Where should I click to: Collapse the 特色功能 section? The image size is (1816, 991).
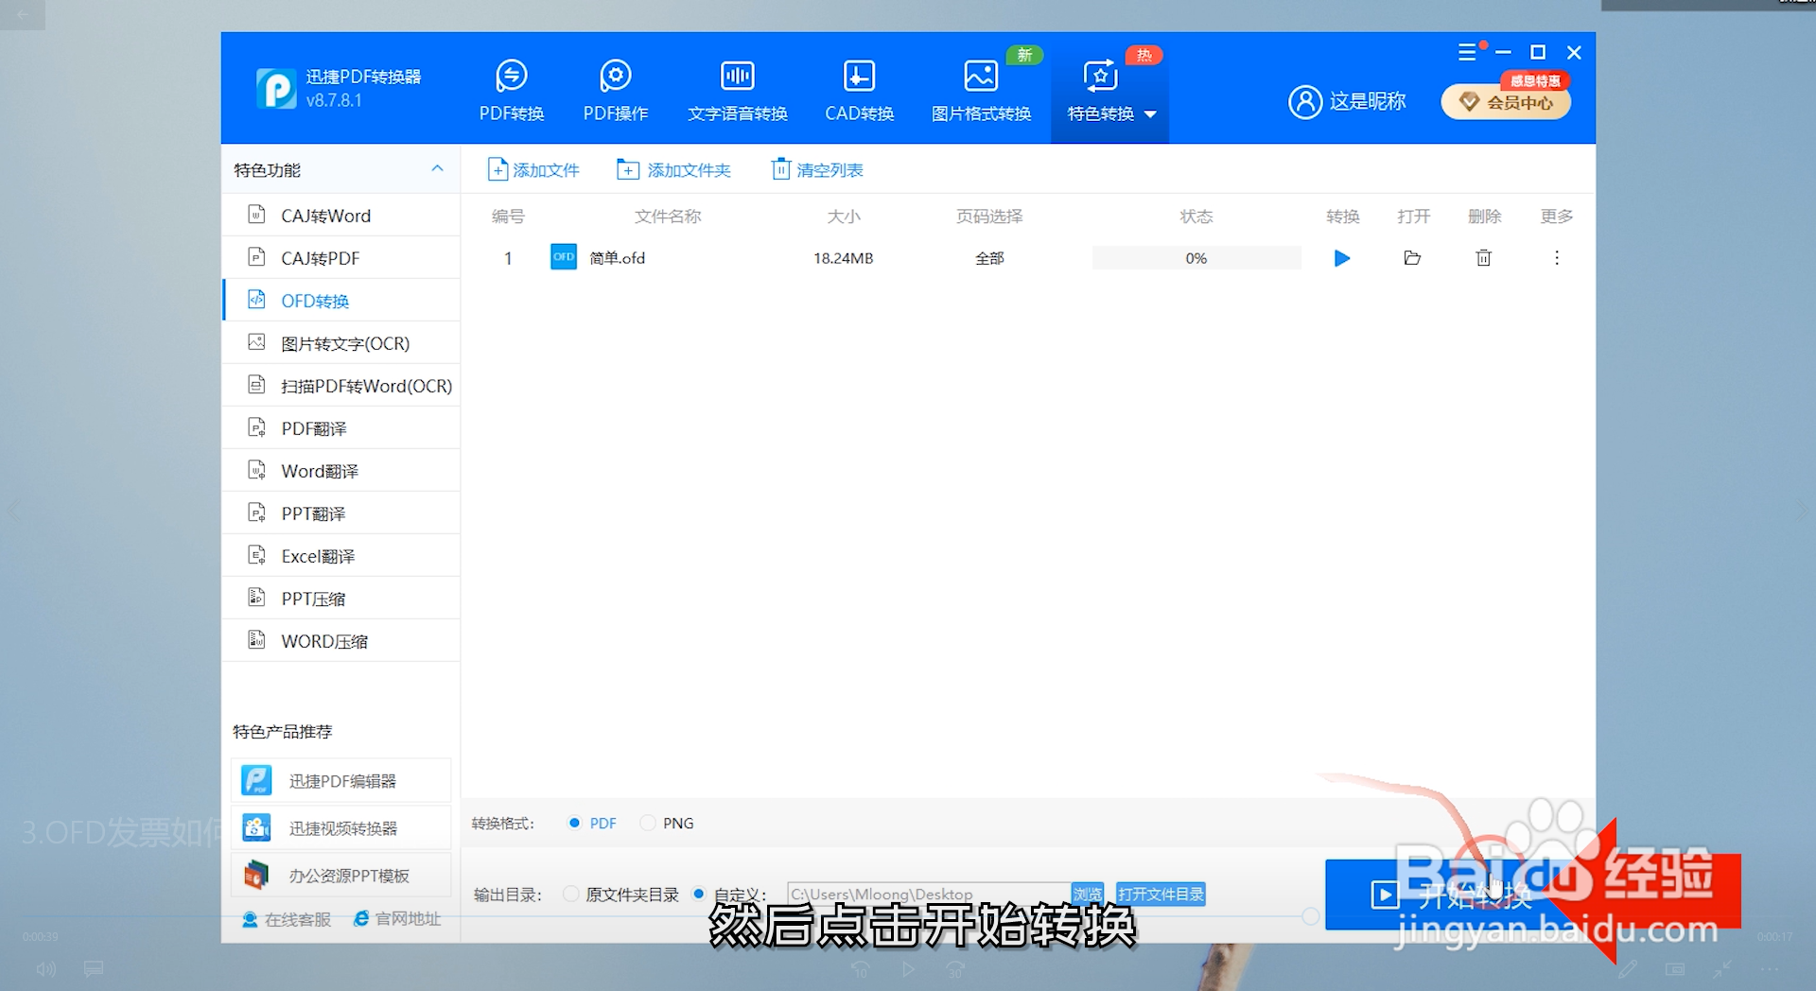click(437, 169)
